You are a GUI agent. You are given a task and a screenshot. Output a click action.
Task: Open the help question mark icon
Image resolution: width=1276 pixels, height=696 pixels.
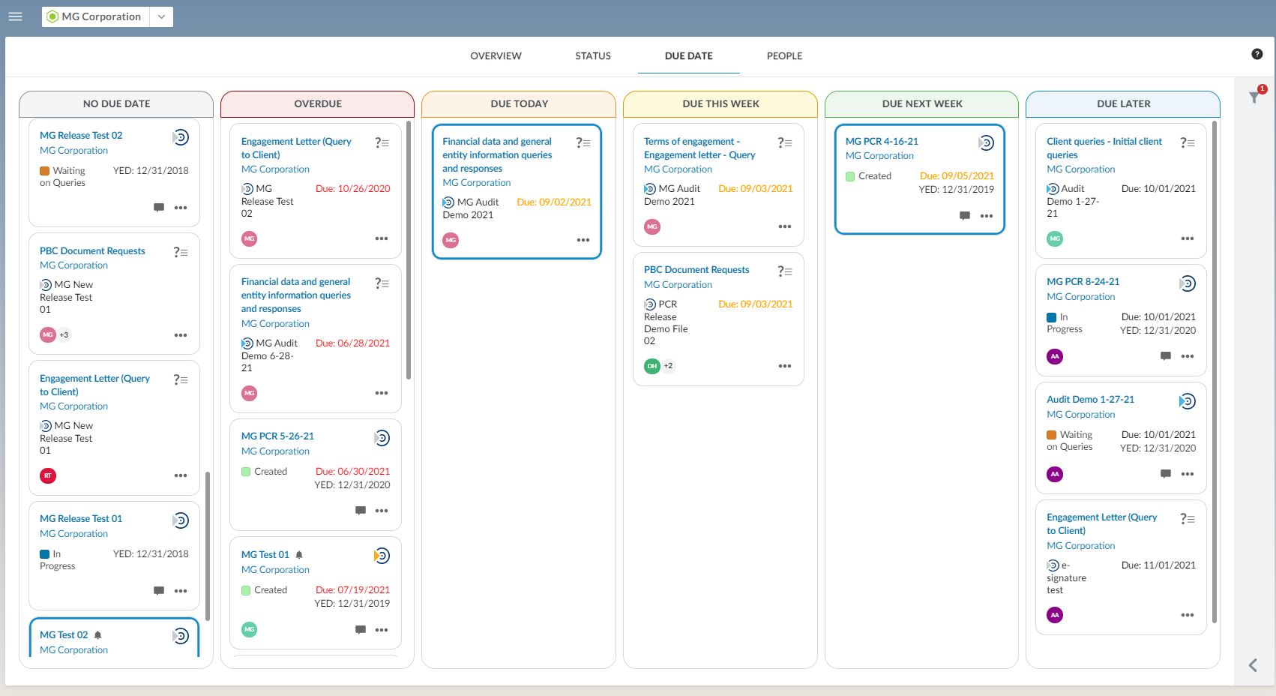click(1257, 54)
